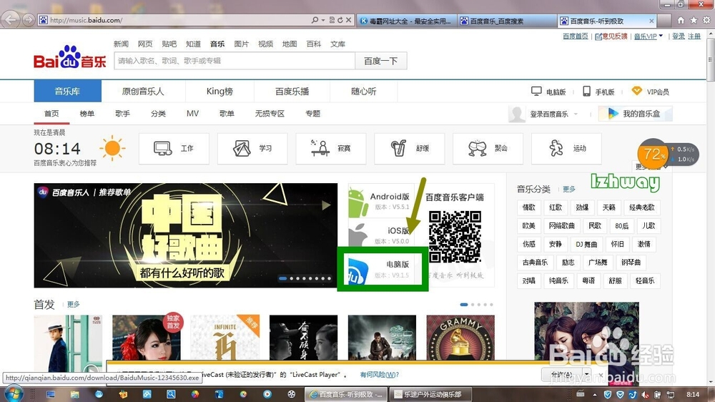Switch to 百度音乐_百度搜索 browser tab
Image resolution: width=715 pixels, height=402 pixels.
tap(506, 21)
